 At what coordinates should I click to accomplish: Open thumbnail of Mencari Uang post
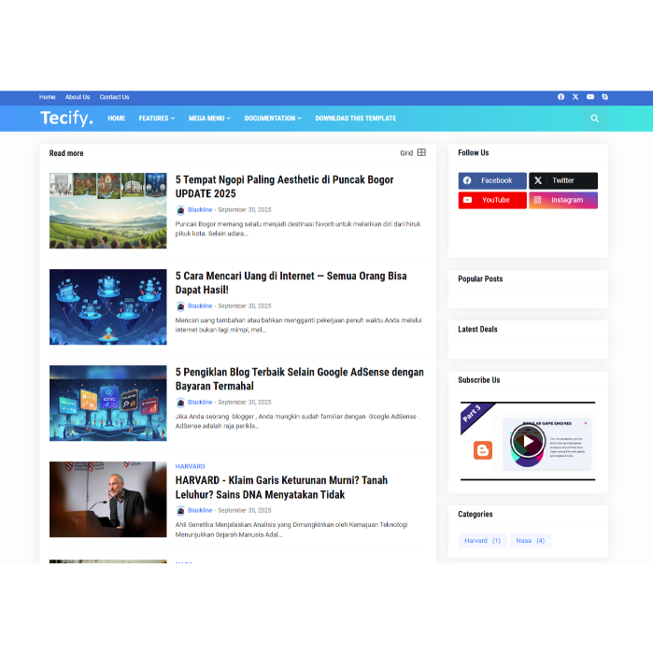[107, 307]
